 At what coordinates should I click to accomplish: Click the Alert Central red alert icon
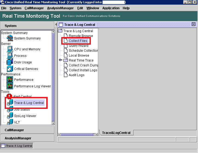[9, 96]
